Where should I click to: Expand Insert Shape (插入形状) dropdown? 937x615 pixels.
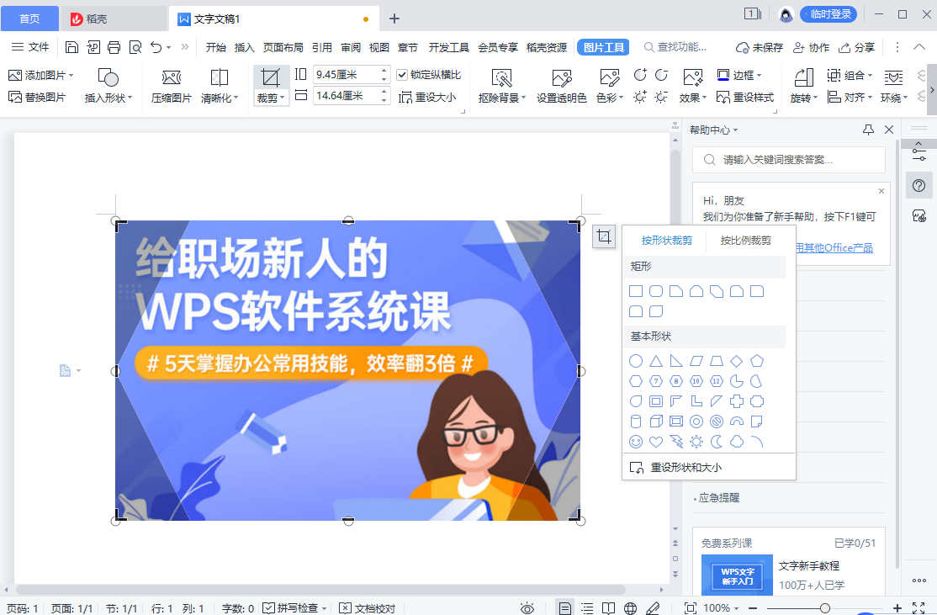click(130, 98)
